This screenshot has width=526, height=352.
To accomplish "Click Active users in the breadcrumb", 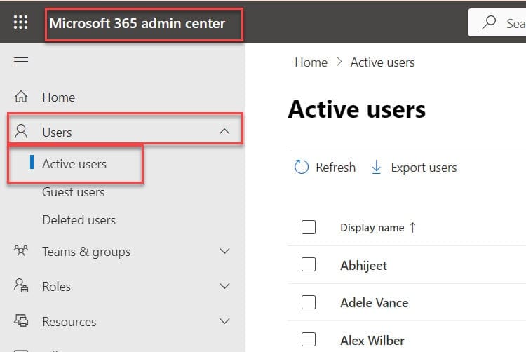I will [x=382, y=62].
